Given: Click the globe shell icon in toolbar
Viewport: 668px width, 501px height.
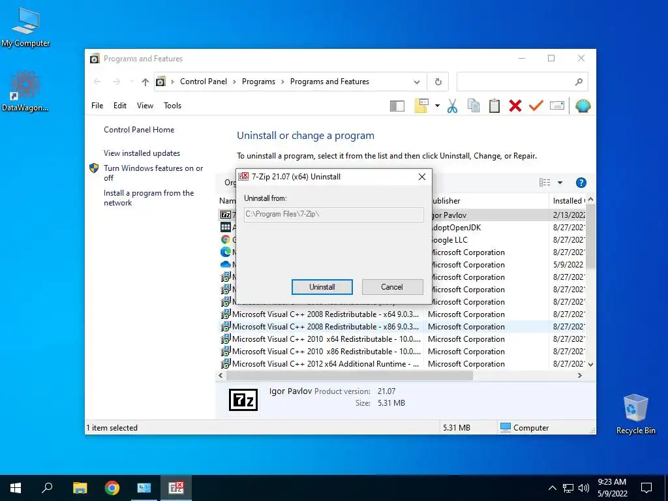Looking at the screenshot, I should coord(583,106).
